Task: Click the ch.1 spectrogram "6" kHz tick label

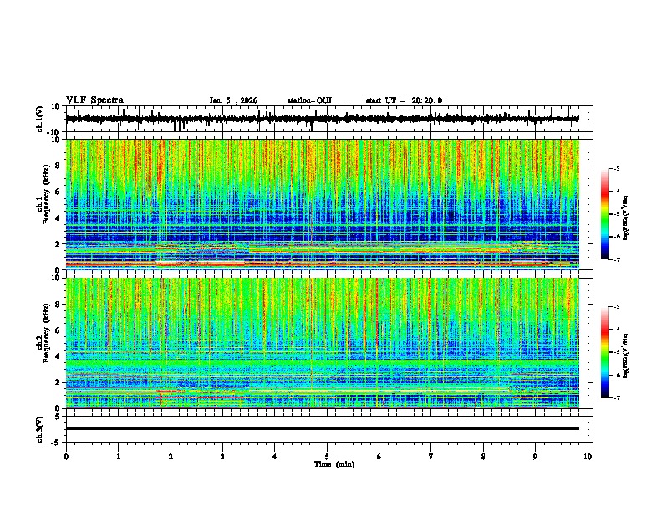Action: click(59, 192)
